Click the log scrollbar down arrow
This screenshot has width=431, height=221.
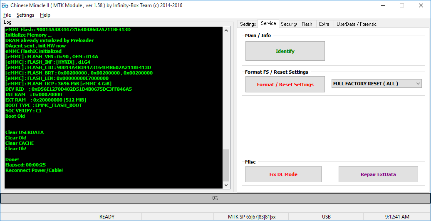pos(226,185)
